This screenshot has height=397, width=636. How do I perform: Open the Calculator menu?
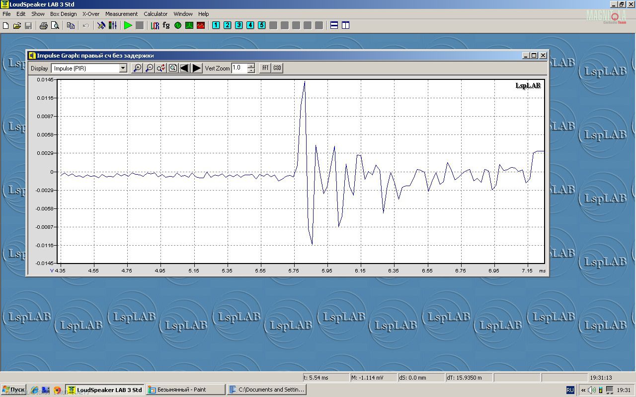click(156, 14)
